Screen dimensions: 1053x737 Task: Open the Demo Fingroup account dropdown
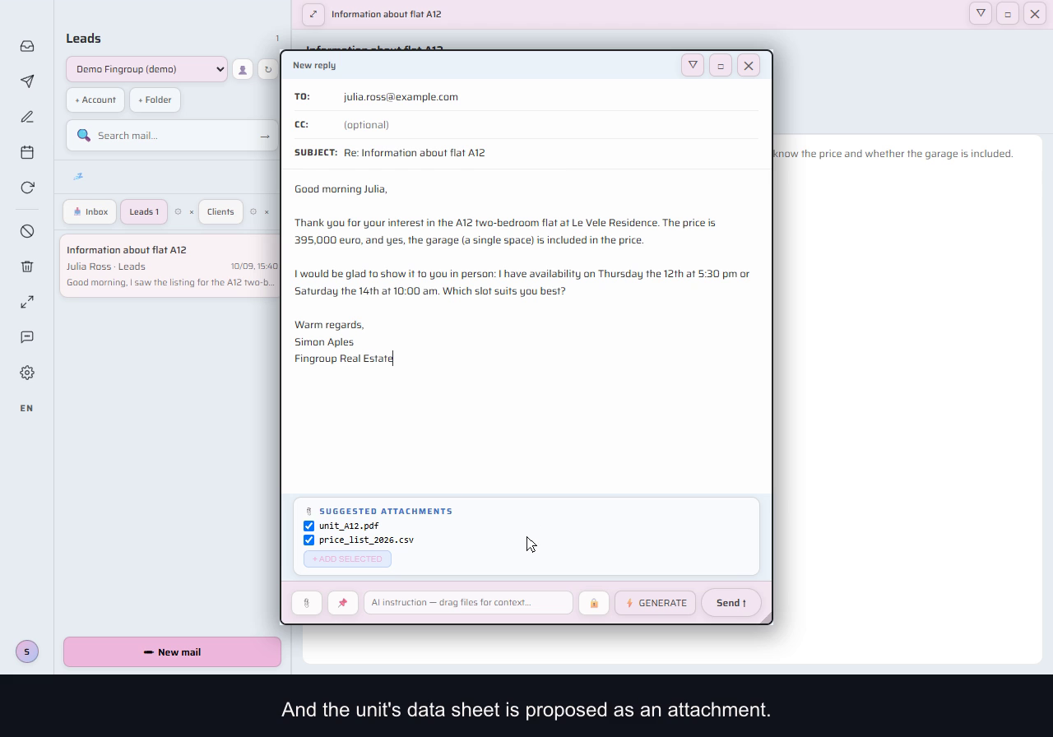146,69
